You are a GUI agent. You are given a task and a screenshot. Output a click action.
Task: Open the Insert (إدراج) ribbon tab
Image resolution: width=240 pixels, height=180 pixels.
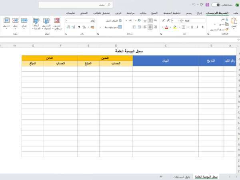(x=200, y=13)
